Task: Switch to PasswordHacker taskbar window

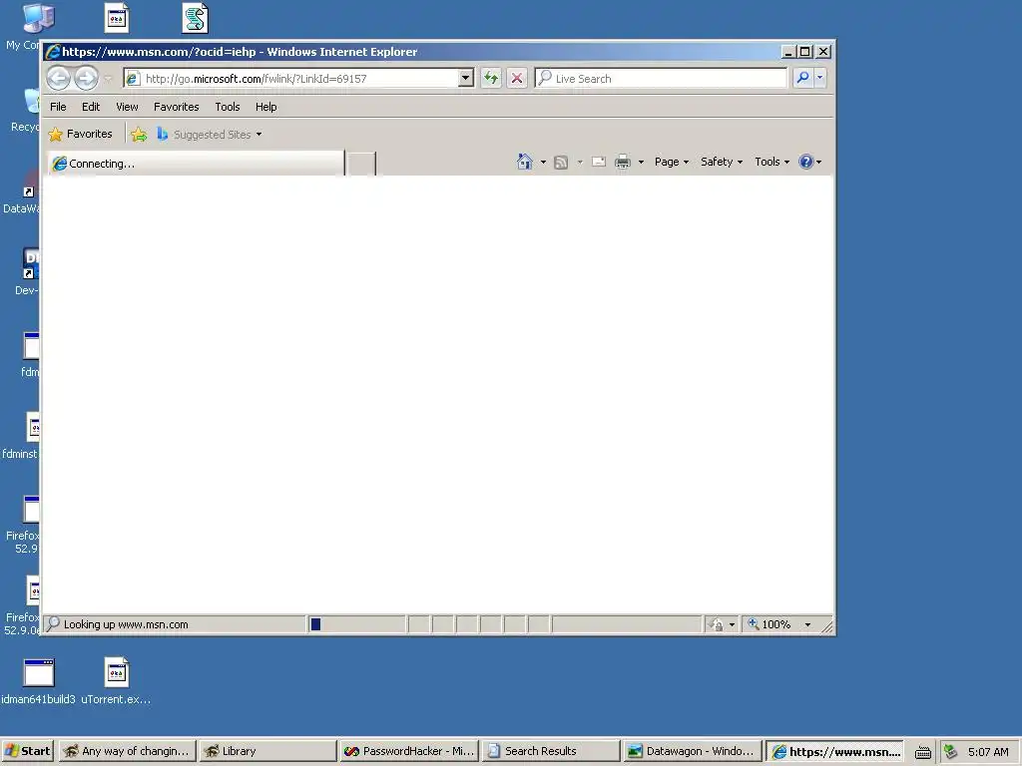Action: tap(408, 751)
